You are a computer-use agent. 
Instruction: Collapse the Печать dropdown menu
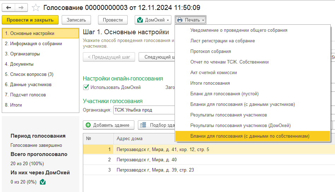pos(191,20)
